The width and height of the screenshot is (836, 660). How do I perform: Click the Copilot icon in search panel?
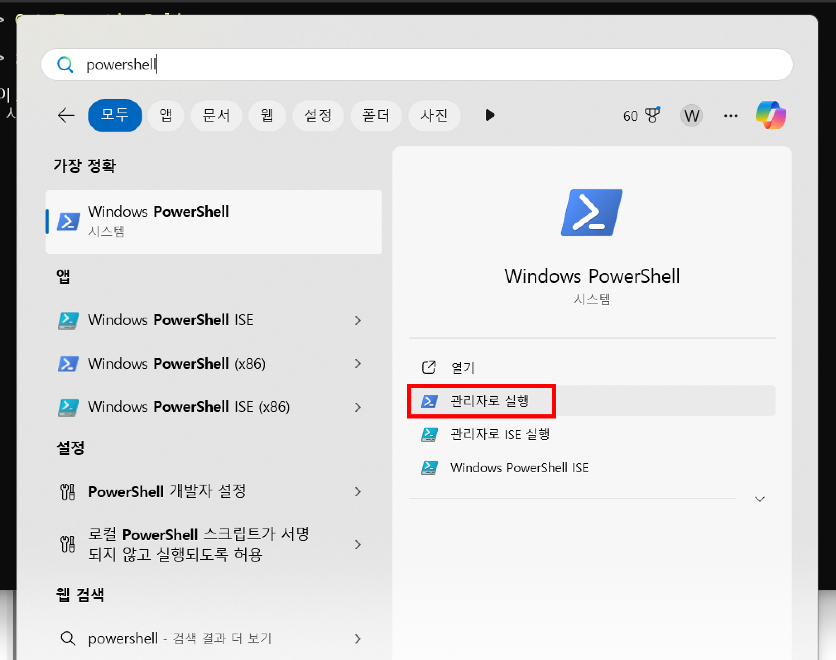[771, 115]
